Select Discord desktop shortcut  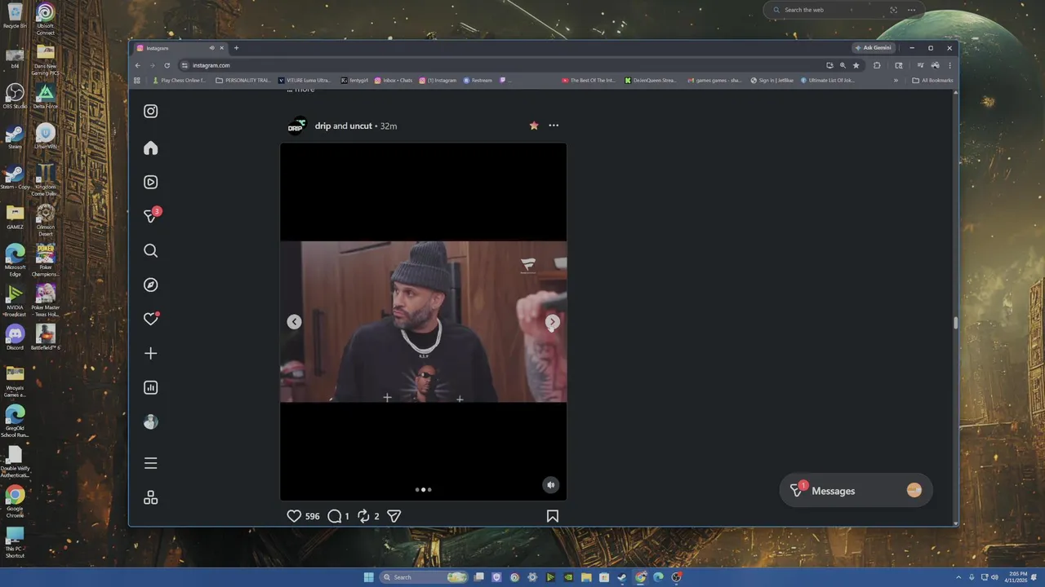pyautogui.click(x=15, y=337)
